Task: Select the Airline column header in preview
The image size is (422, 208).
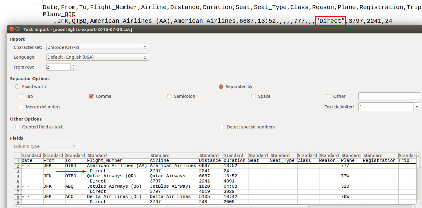Action: (x=174, y=155)
